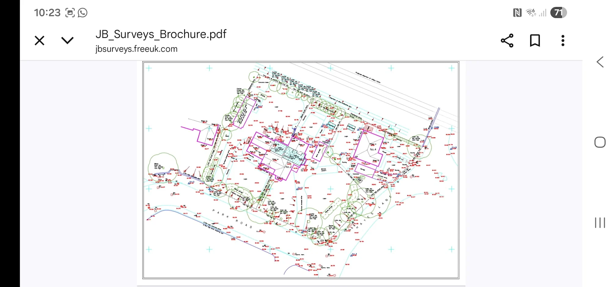Tap the battery indicator showing 71

[558, 13]
